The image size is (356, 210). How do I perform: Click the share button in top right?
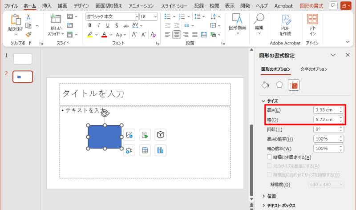(346, 6)
